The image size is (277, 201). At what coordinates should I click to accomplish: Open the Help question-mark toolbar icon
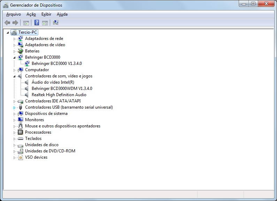click(37, 23)
